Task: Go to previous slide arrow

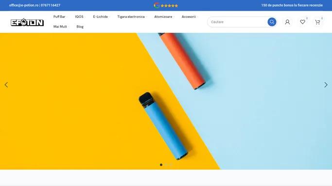Action: [6, 85]
